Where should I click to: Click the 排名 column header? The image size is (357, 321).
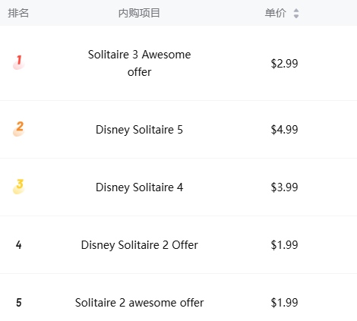[x=18, y=13]
